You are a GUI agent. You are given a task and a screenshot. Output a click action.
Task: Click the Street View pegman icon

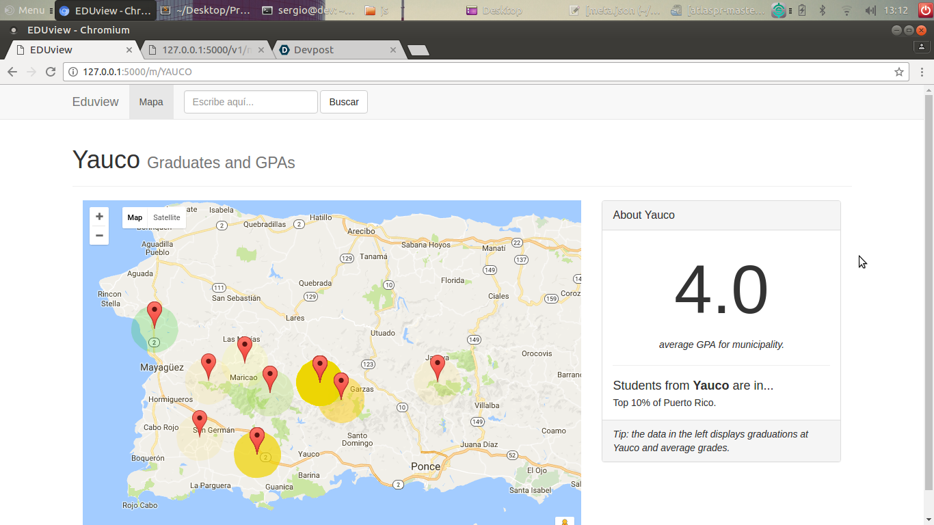564,522
